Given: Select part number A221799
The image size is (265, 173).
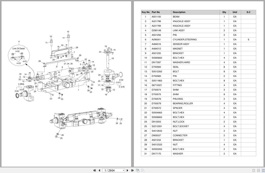Looking at the screenshot, I should (x=156, y=26).
